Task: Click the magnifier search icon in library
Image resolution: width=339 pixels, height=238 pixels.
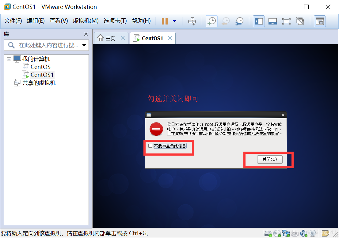Action: click(x=11, y=45)
